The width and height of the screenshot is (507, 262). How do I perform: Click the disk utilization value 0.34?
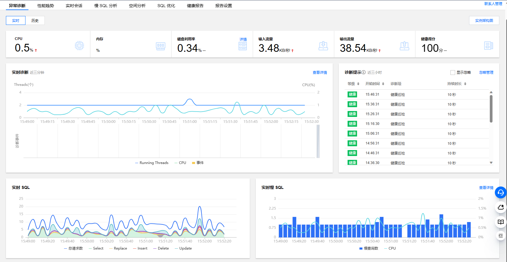click(x=188, y=48)
